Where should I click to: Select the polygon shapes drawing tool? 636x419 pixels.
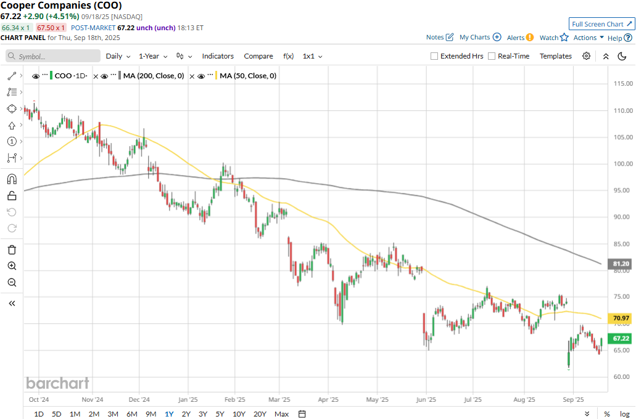(12, 108)
